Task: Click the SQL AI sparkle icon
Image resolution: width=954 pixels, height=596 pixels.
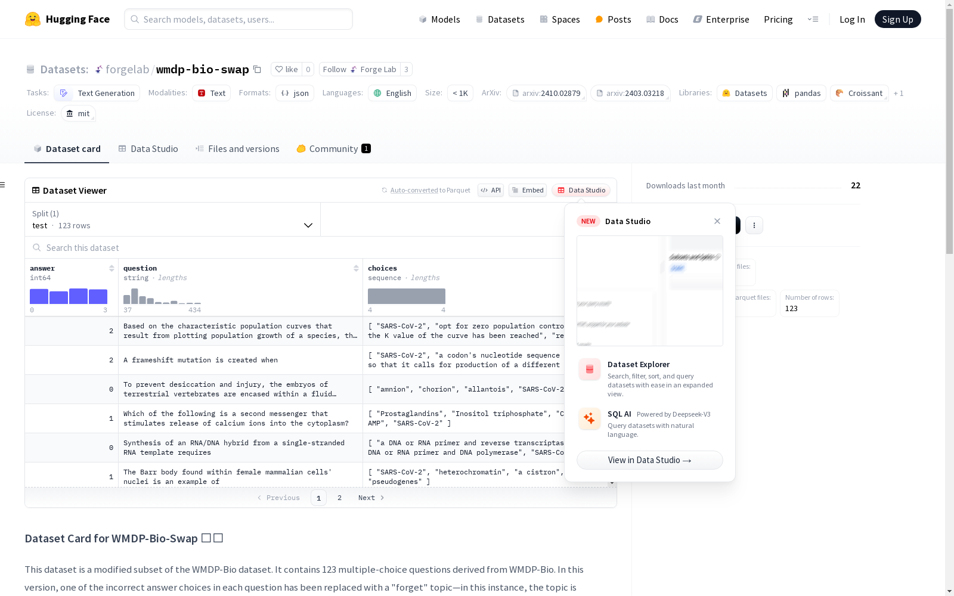Action: tap(590, 419)
